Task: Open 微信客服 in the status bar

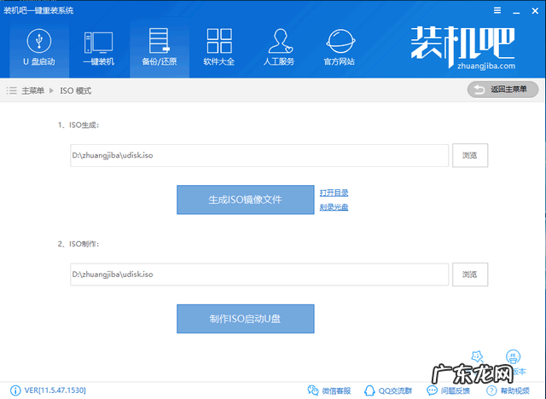Action: pos(329,390)
